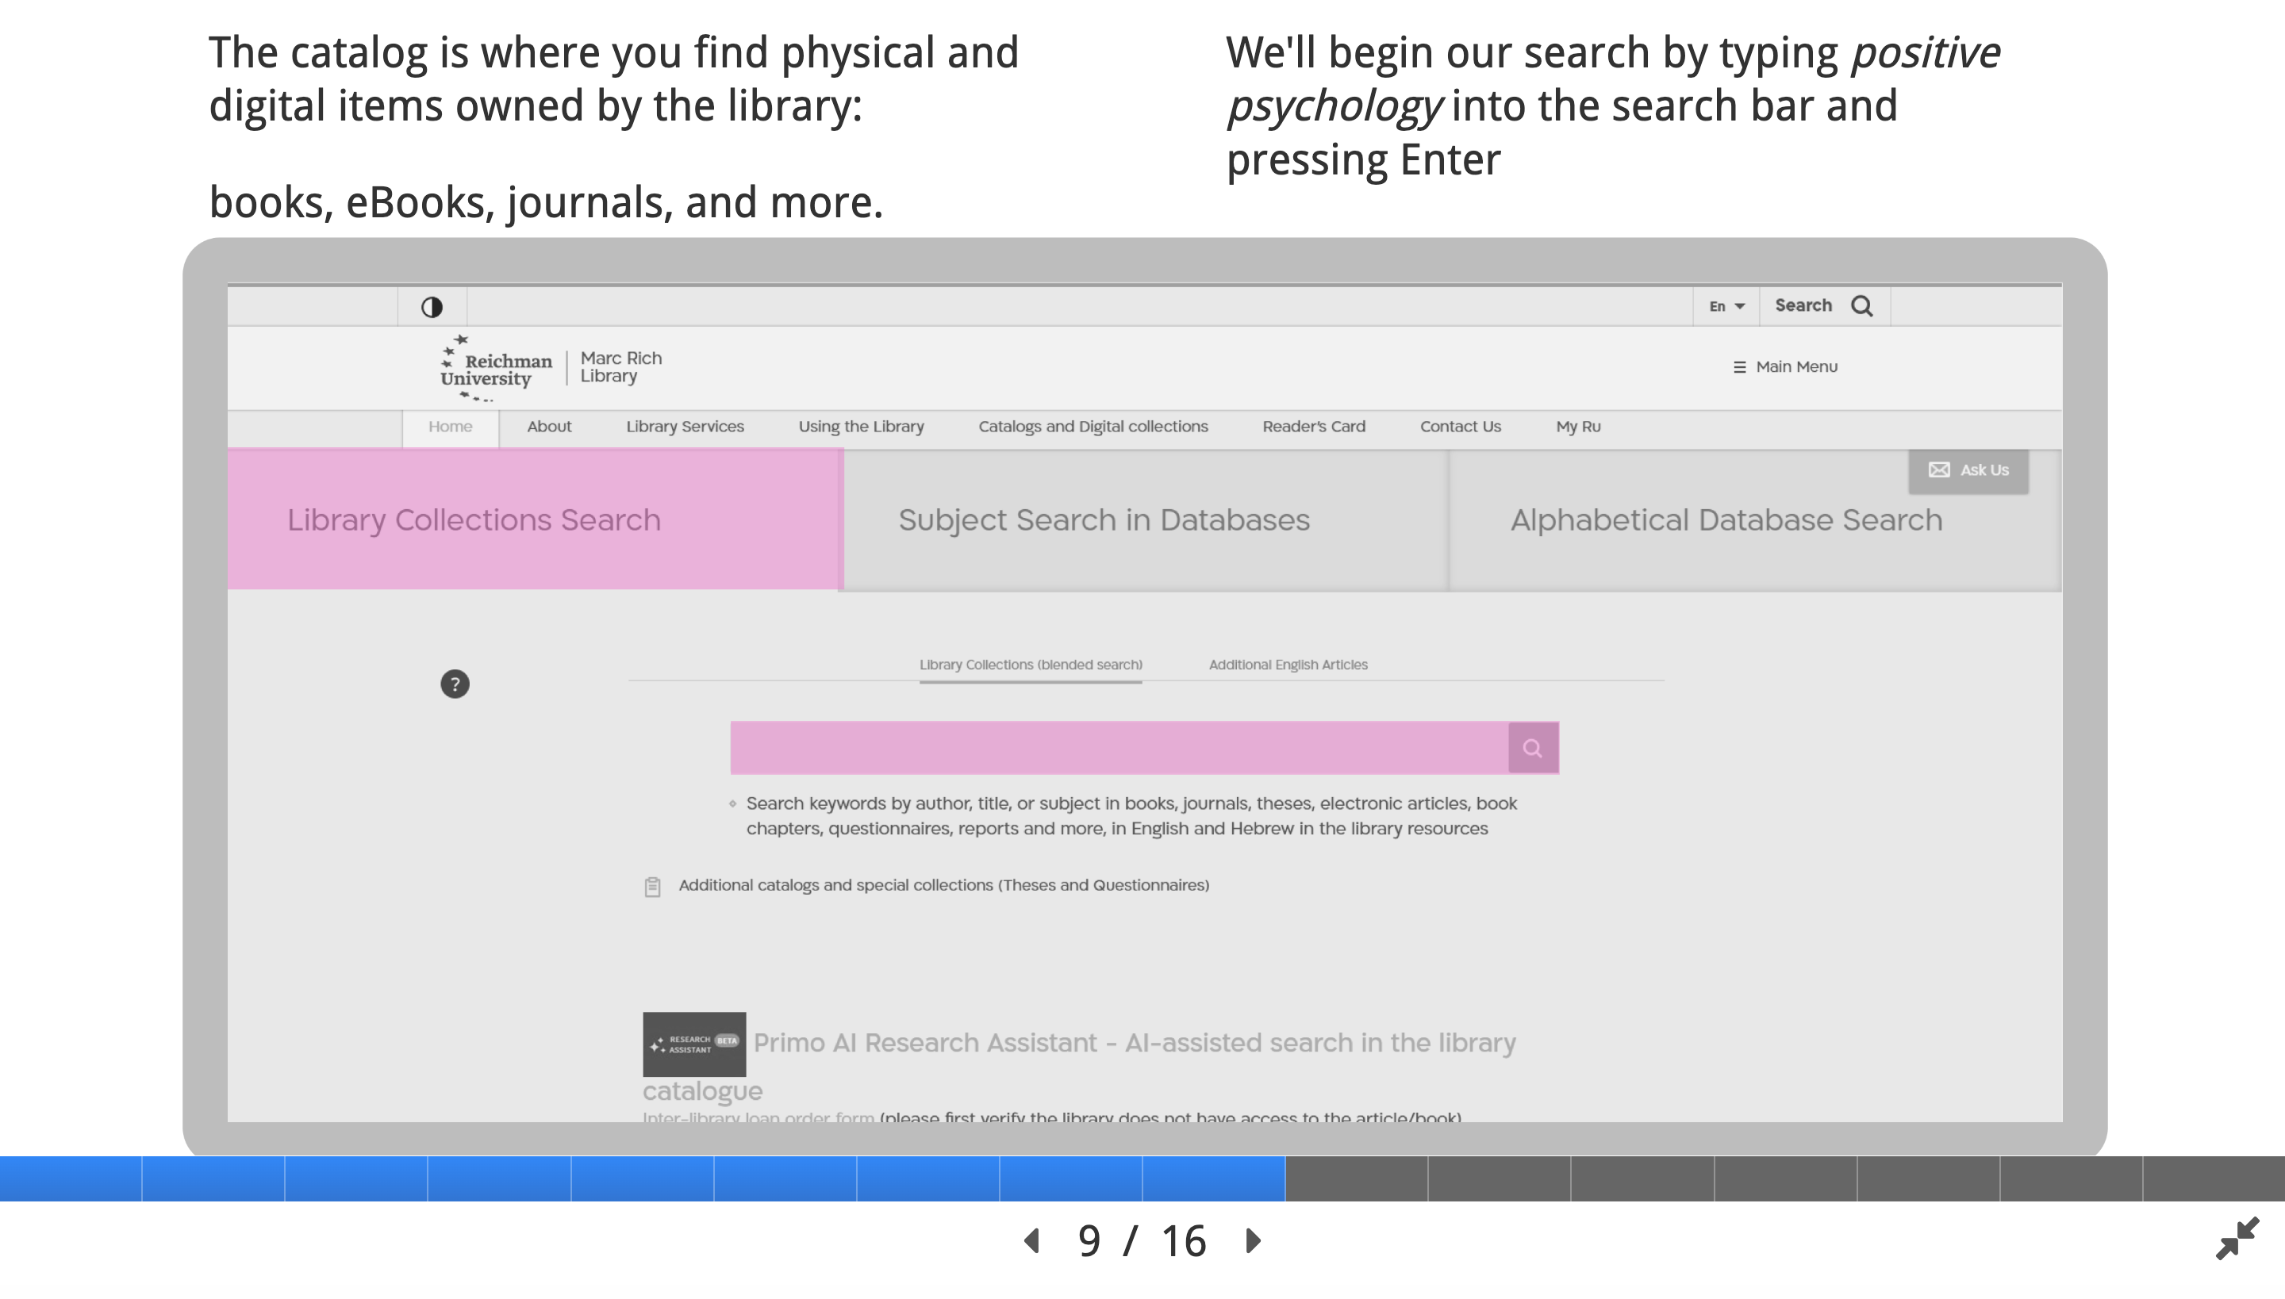Open the Catalogs and Digital collections menu
Viewport: 2285px width, 1299px height.
click(x=1093, y=427)
